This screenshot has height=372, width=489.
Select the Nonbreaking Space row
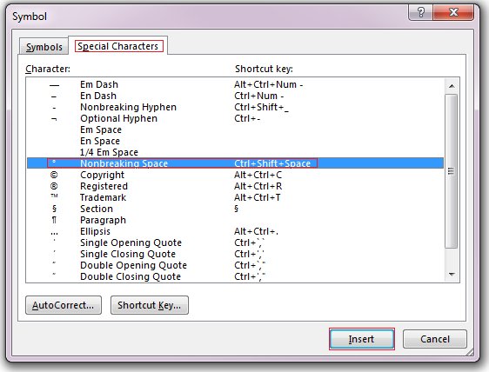(x=235, y=163)
